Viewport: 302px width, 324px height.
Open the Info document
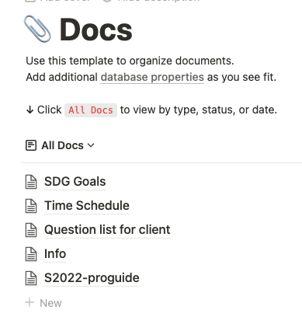pos(55,254)
